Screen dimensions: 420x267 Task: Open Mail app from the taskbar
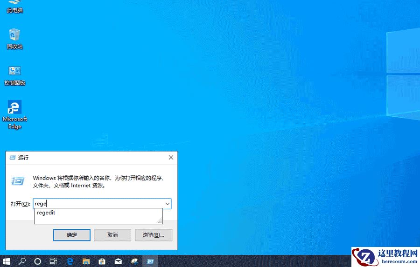tap(118, 261)
